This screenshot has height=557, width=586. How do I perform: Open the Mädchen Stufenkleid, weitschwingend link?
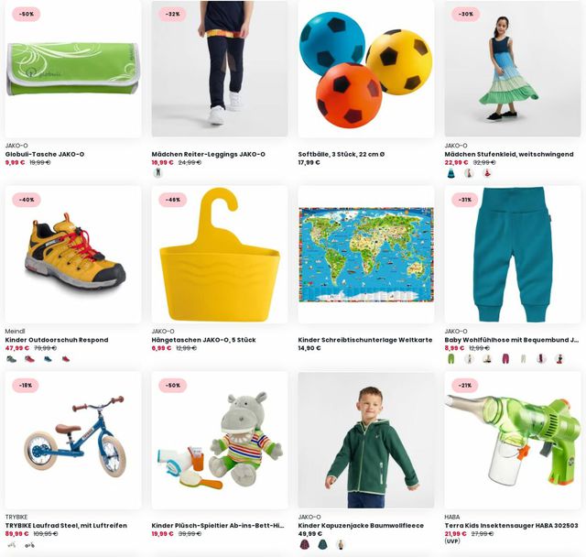tap(509, 154)
